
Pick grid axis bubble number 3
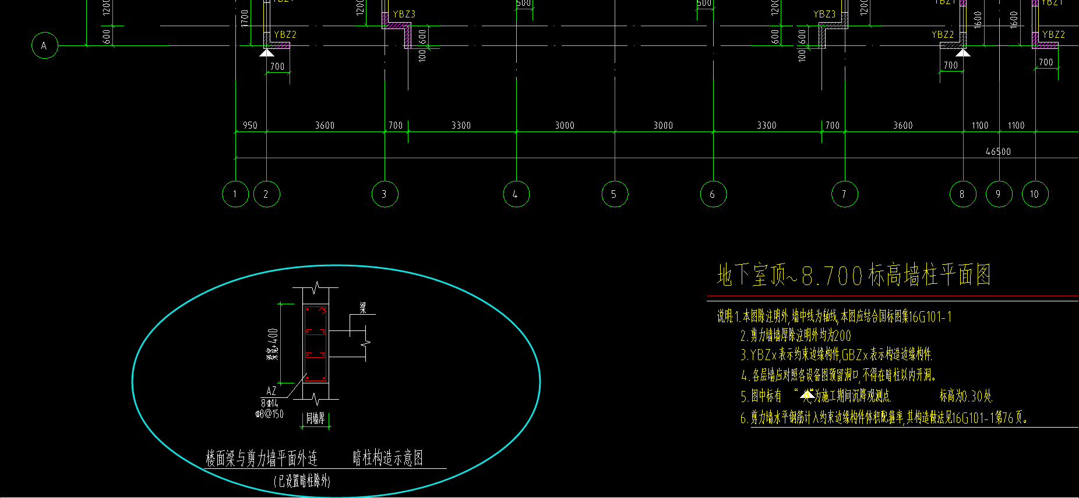click(x=385, y=194)
